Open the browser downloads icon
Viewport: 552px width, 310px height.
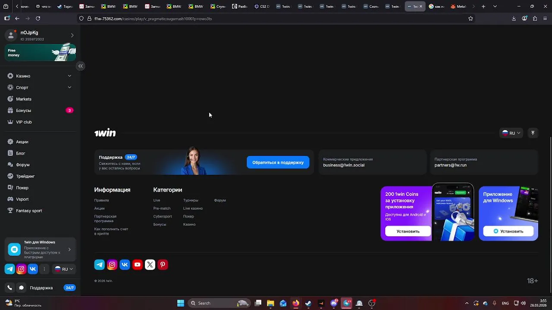pyautogui.click(x=514, y=19)
